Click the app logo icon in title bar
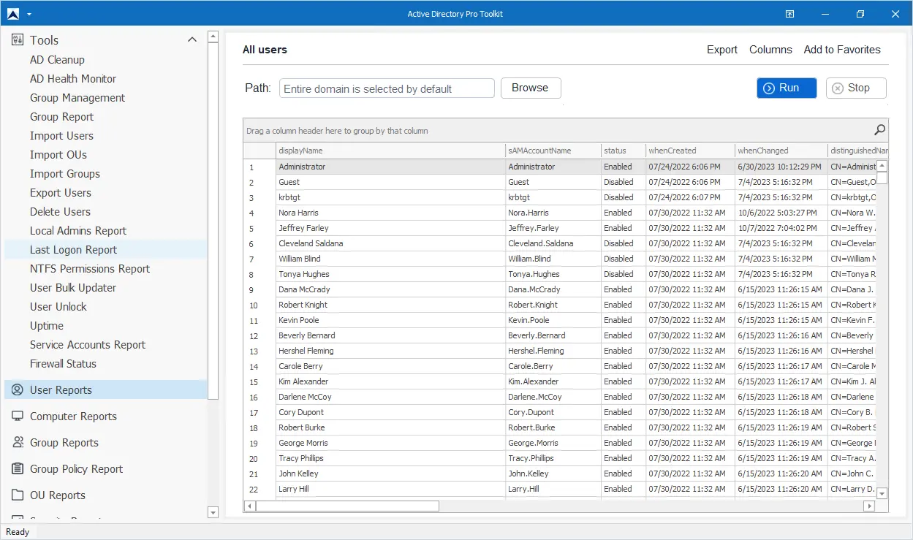 tap(12, 14)
